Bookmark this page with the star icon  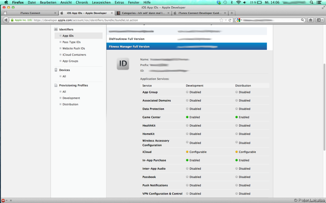(x=221, y=20)
